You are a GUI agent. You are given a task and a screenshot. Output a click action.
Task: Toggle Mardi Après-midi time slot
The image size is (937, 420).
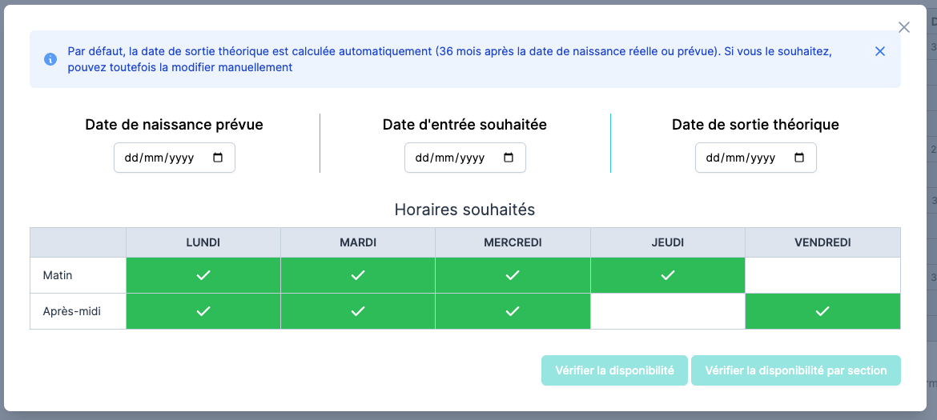(358, 311)
